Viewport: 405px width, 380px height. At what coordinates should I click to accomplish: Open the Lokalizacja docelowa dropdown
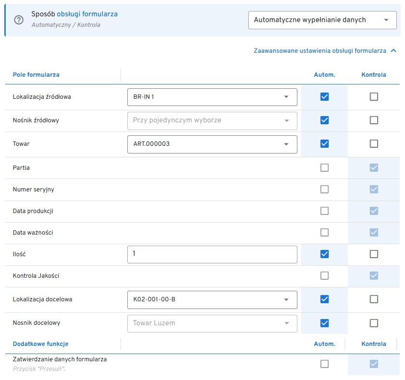click(x=212, y=300)
